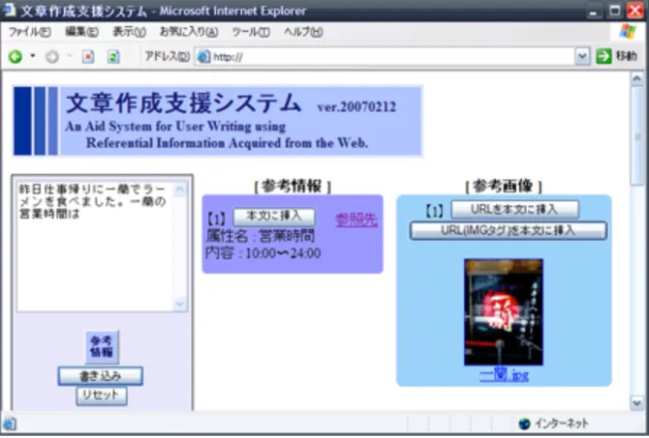Viewport: 649px width, 438px height.
Task: Stop page loading with the red X icon
Action: click(x=88, y=57)
